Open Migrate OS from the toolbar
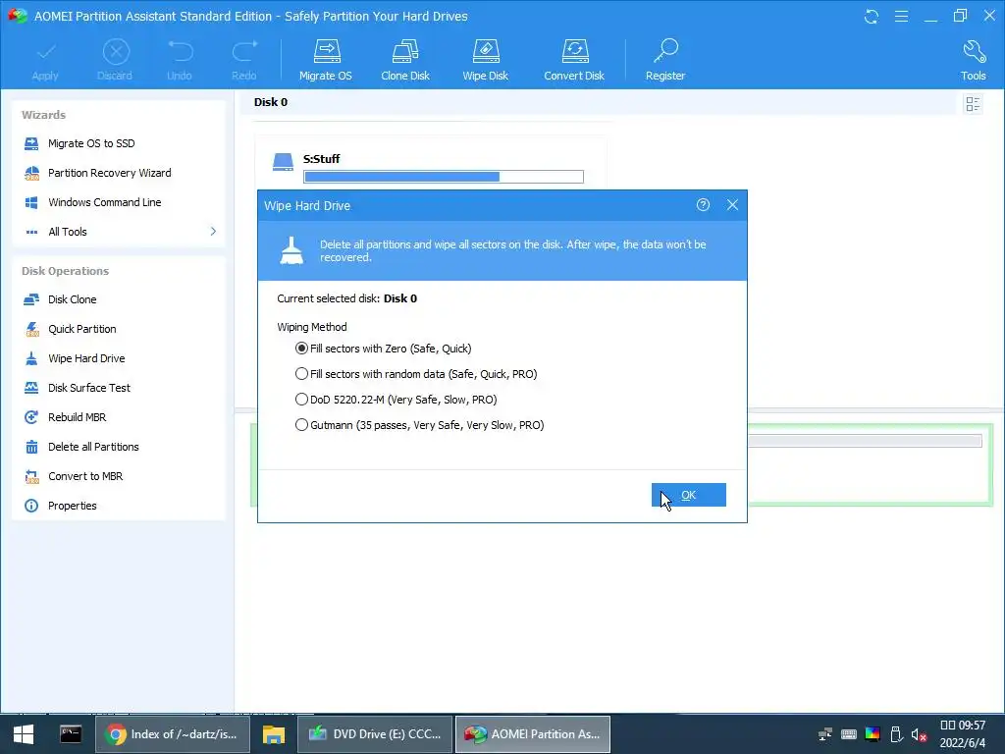 (326, 60)
